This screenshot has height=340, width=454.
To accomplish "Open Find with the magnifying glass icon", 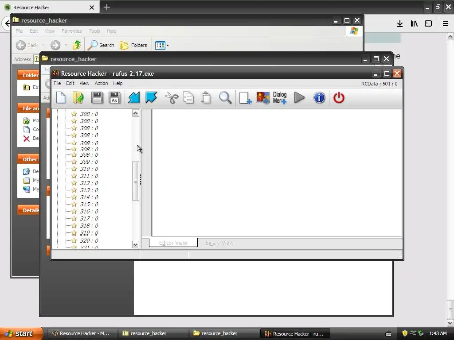I will tap(225, 97).
